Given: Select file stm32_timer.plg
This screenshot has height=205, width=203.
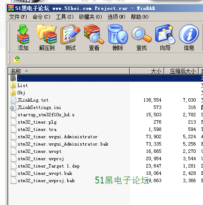Looking at the screenshot, I should 37,122.
